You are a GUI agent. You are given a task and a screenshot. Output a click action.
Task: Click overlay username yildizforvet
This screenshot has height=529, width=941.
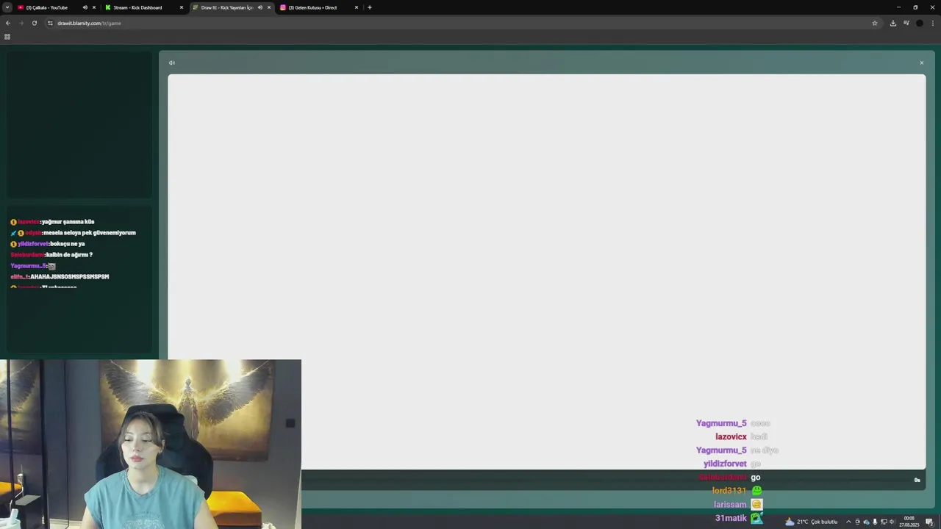725,464
